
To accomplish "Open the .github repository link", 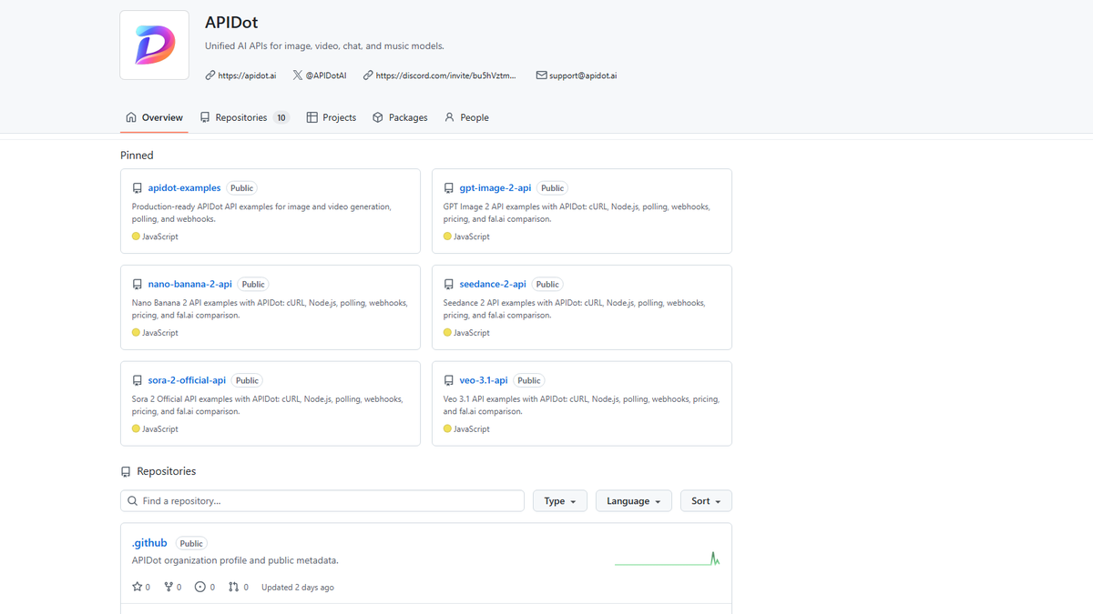I will (149, 543).
